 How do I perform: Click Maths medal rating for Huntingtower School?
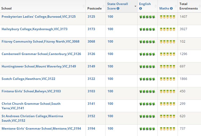[168, 67]
